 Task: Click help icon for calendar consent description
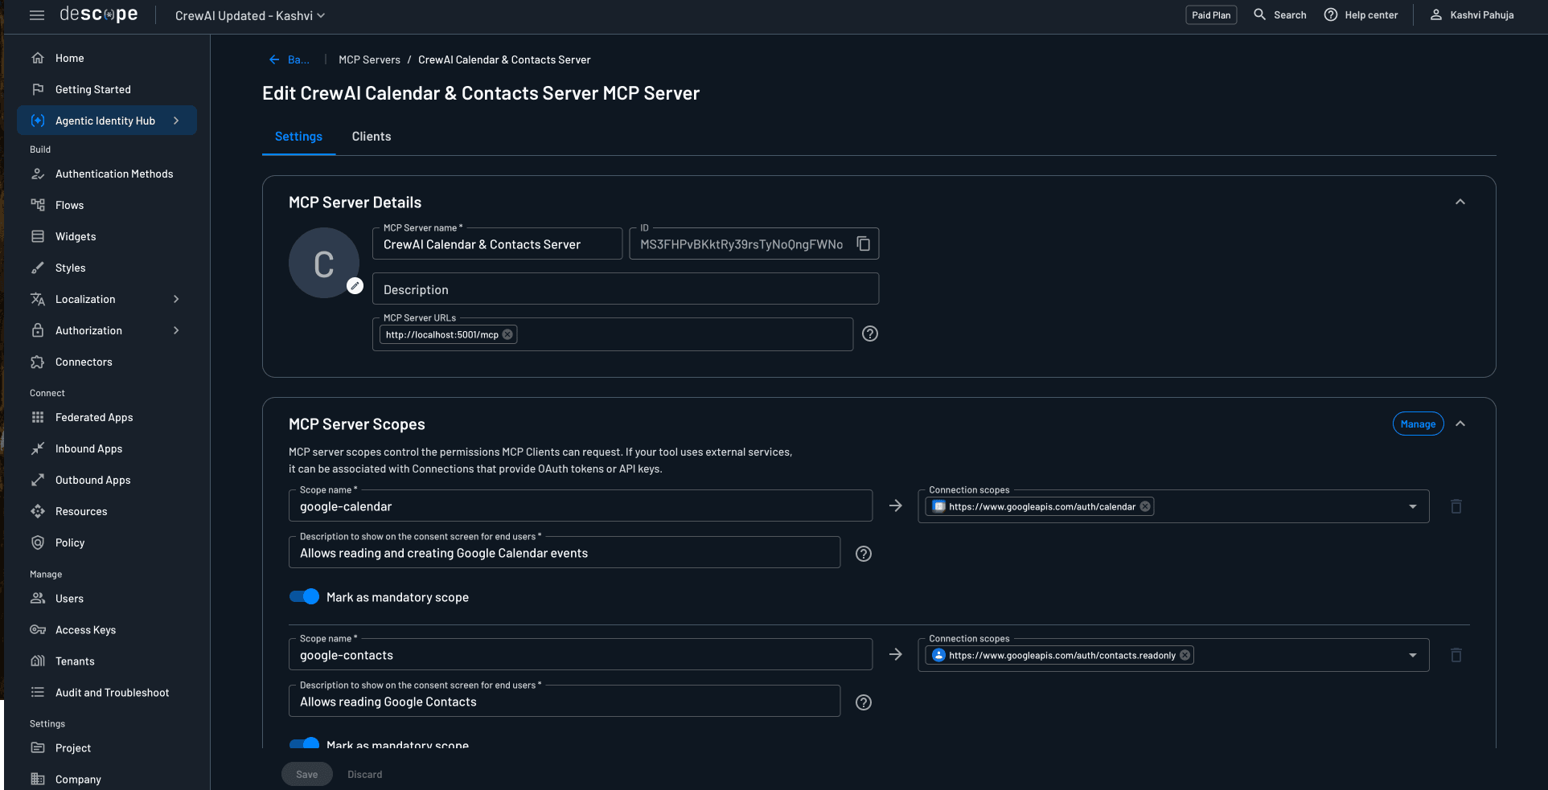(x=864, y=554)
